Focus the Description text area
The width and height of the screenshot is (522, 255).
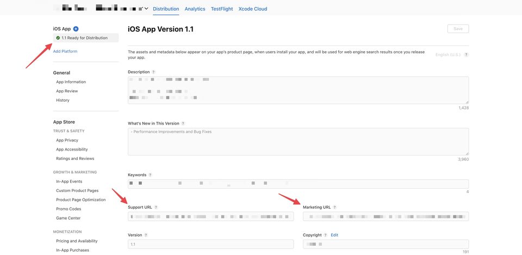[x=299, y=90]
